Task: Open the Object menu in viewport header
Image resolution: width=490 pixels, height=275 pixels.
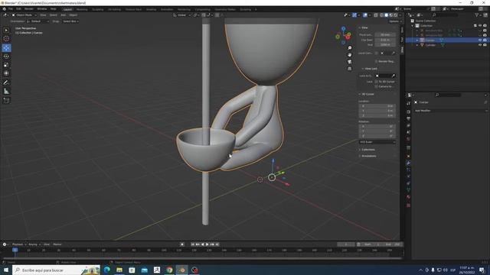Action: click(x=73, y=15)
